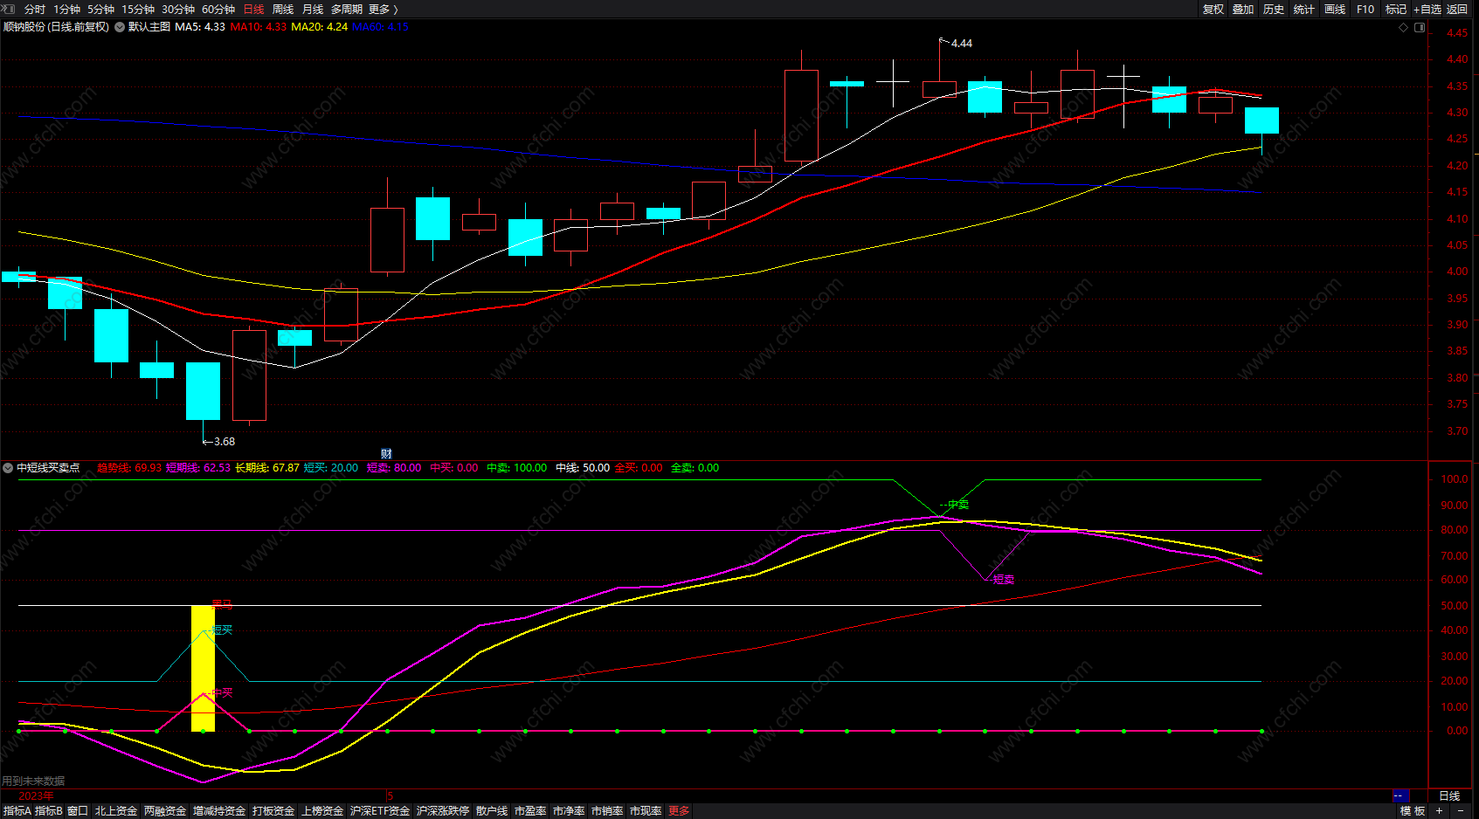
Task: Show 两融资金 indicator
Action: point(165,811)
